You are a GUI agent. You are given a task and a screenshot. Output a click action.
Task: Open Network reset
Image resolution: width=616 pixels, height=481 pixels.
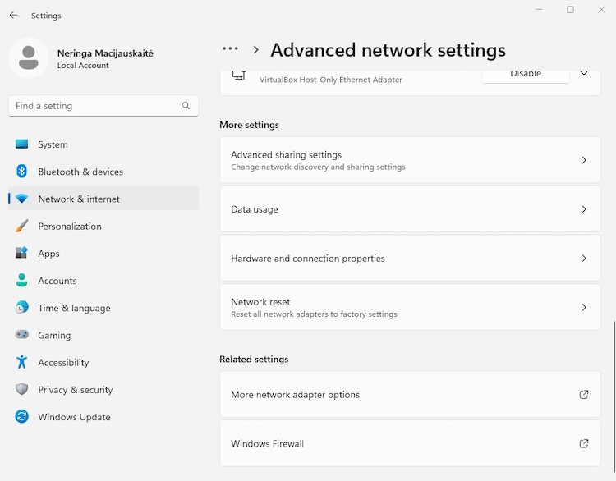[410, 307]
